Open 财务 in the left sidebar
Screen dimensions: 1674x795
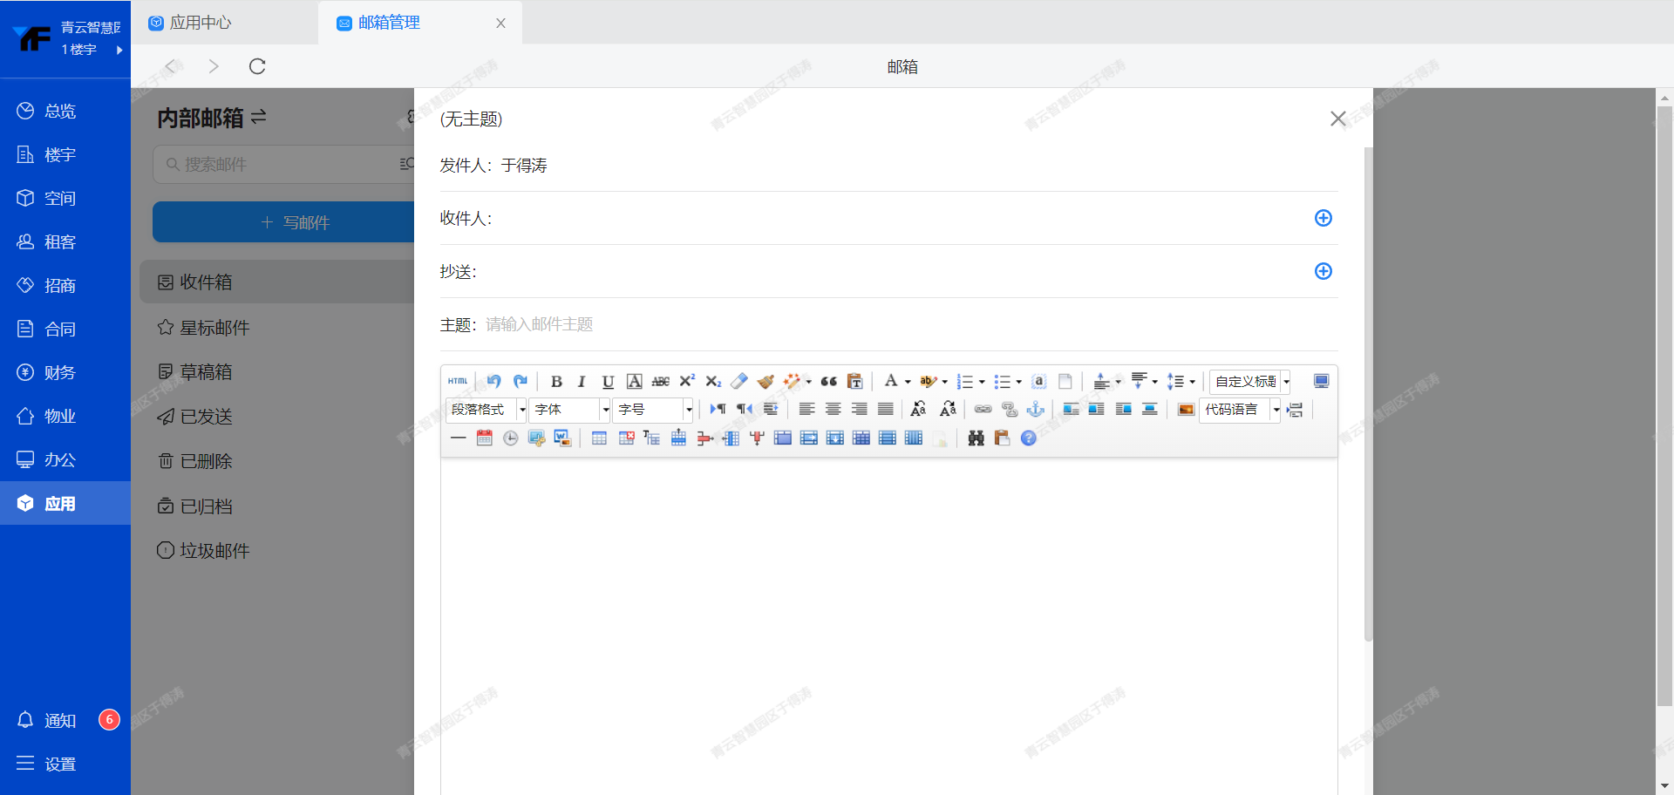[59, 373]
